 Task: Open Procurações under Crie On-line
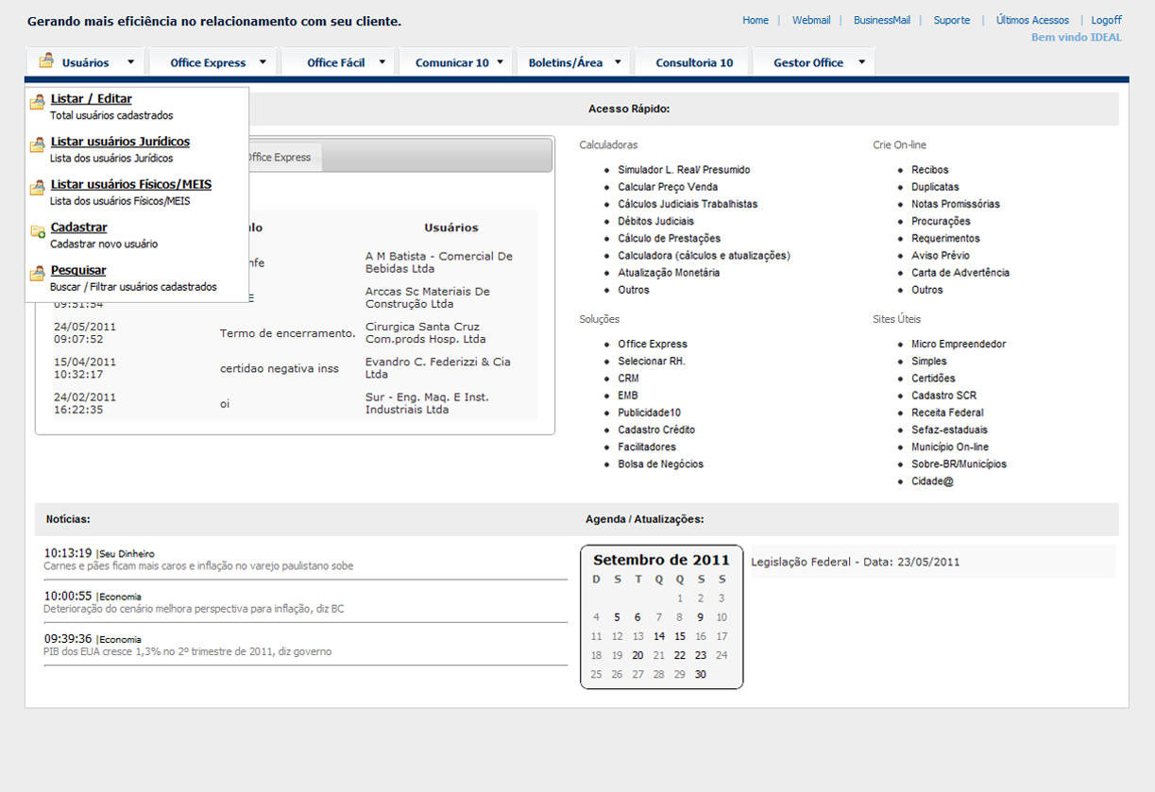coord(941,221)
